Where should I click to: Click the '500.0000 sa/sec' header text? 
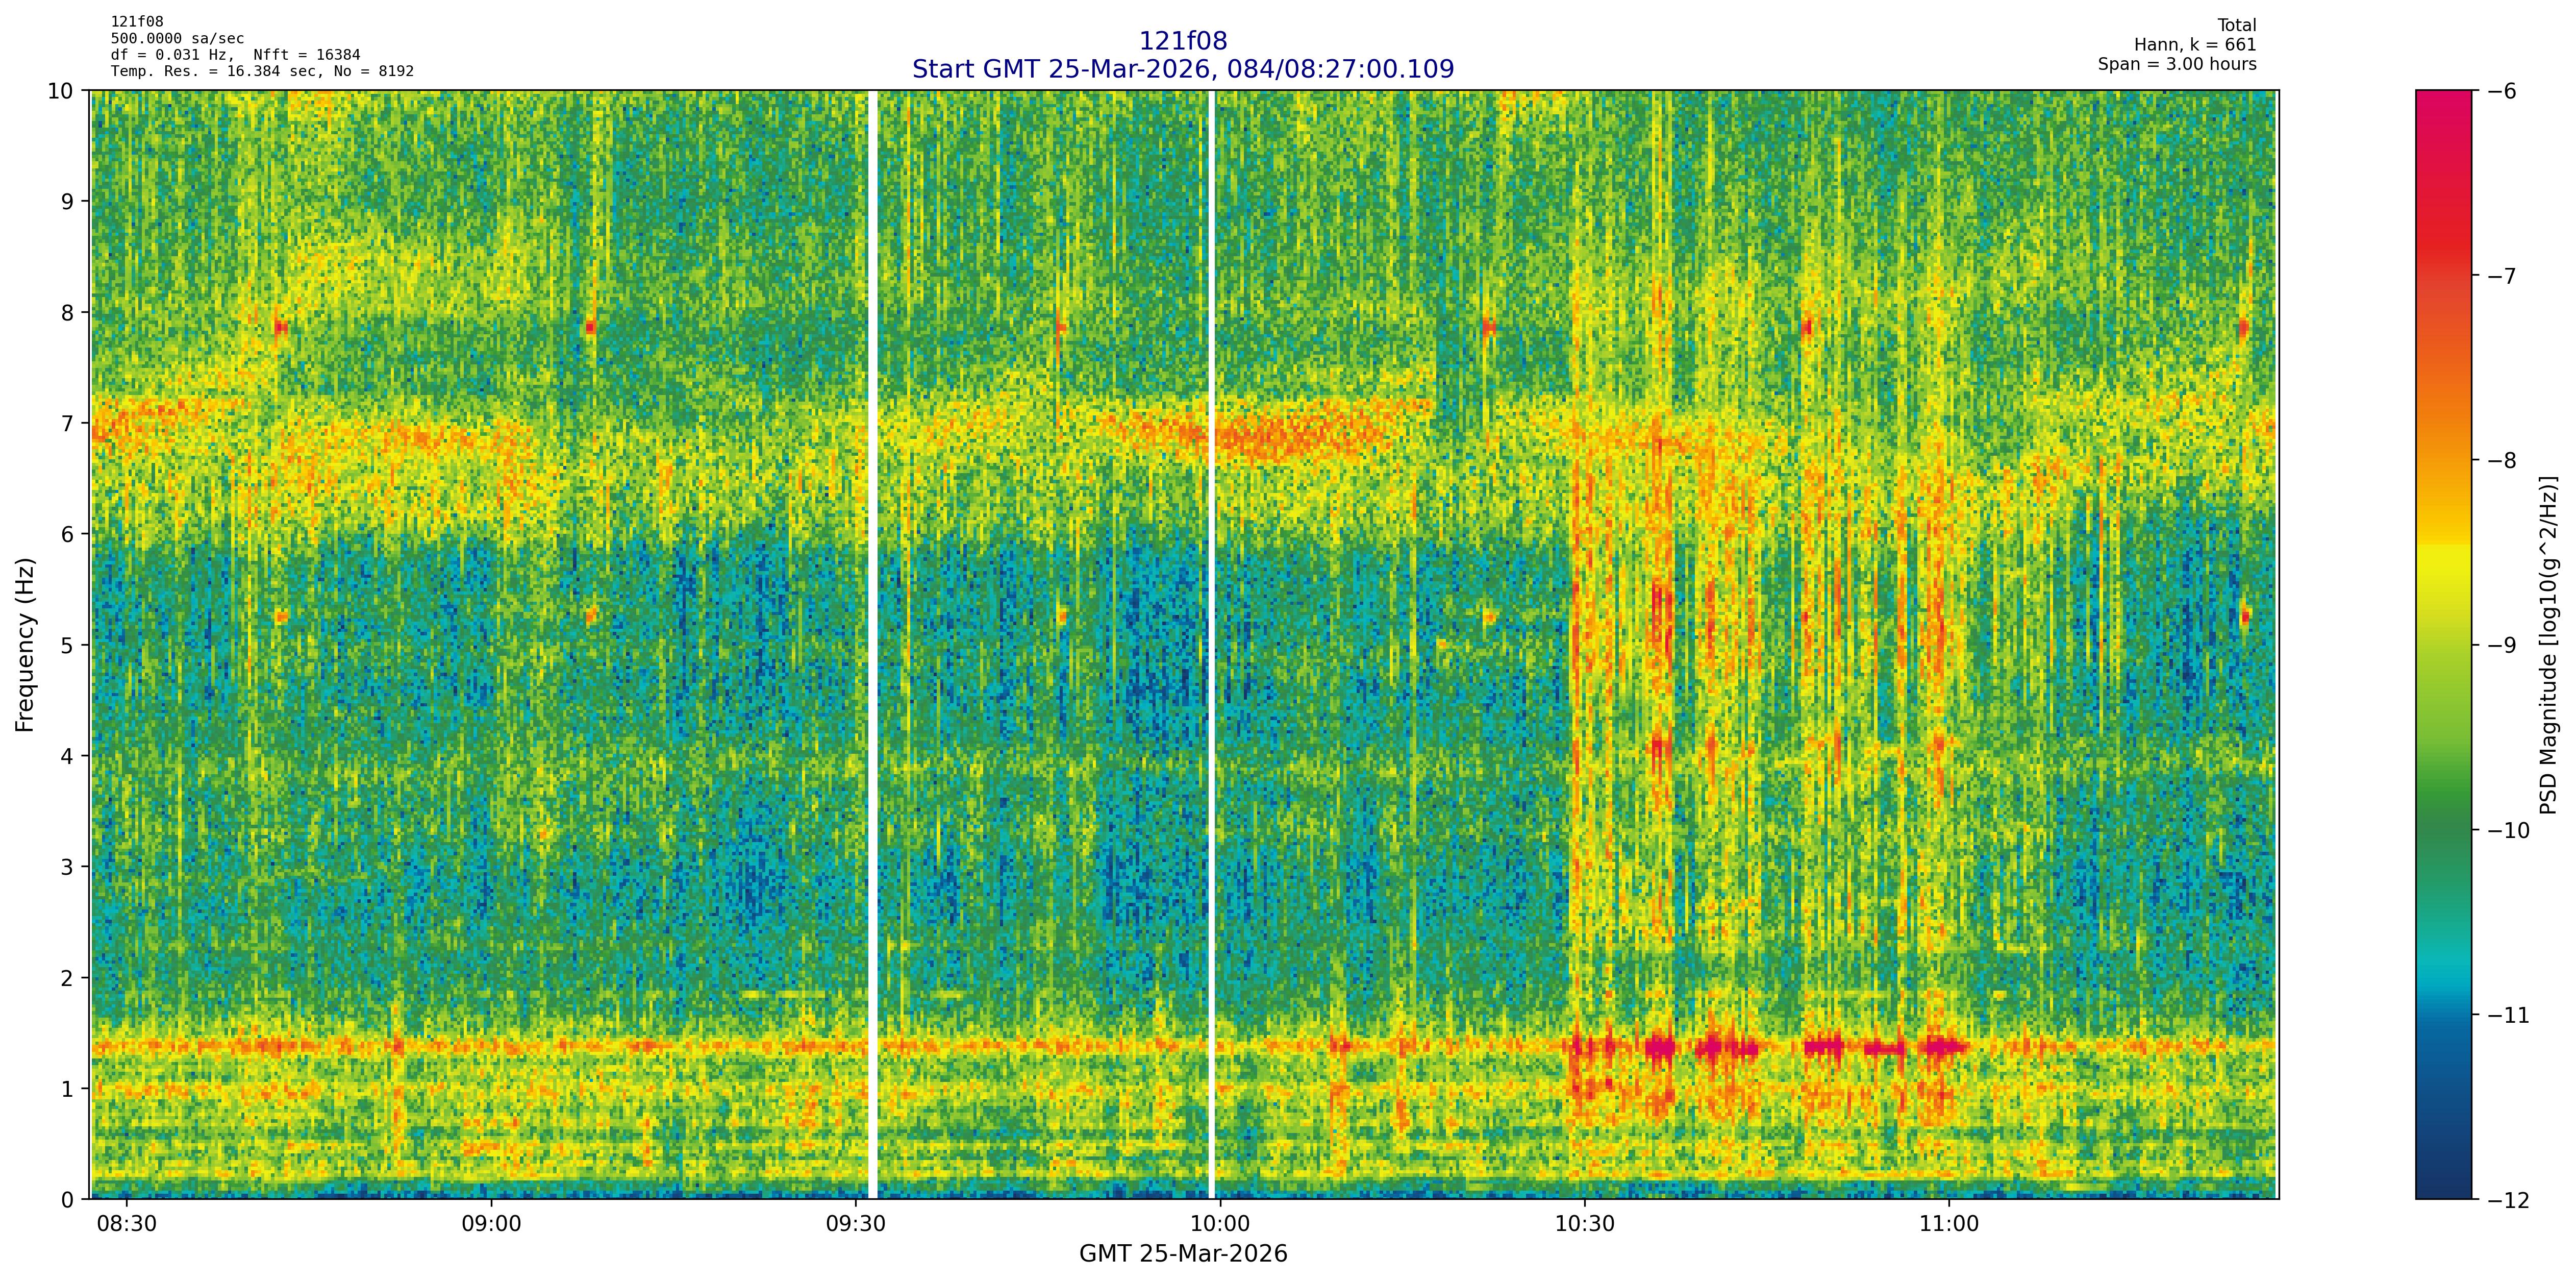coord(177,38)
